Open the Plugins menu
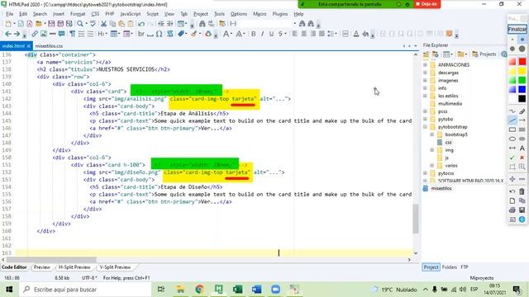The height and width of the screenshot is (297, 529). [280, 14]
